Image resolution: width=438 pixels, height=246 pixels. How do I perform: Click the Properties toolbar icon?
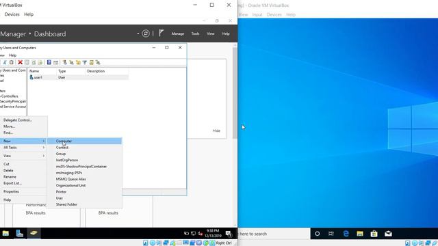(x=27, y=62)
